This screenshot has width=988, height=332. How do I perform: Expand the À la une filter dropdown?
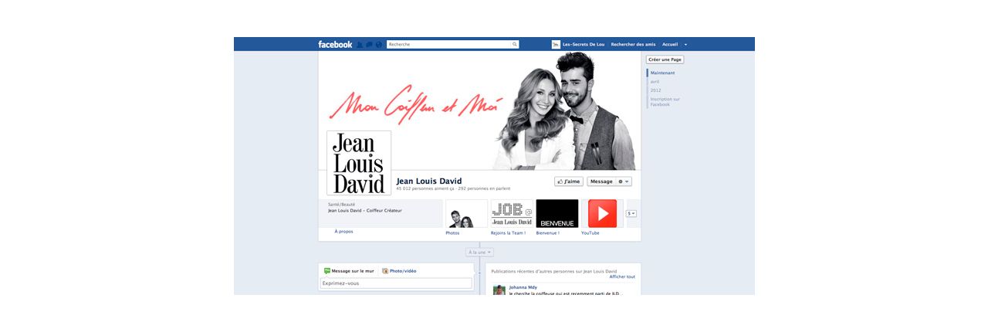tap(479, 252)
